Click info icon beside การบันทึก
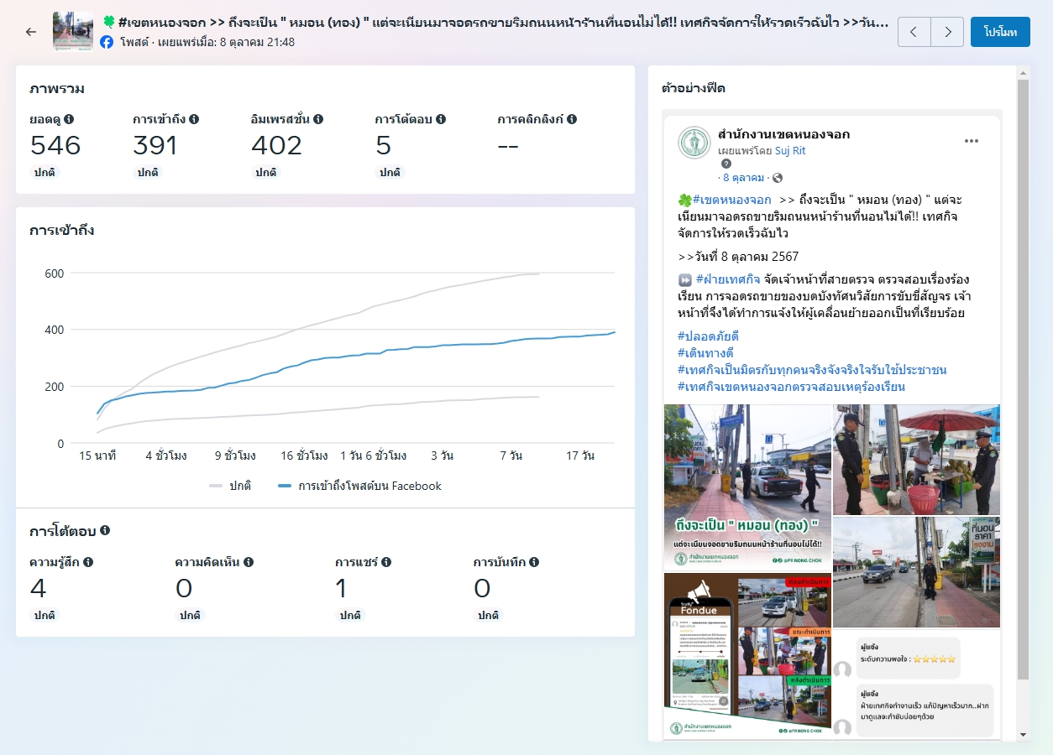 pos(534,562)
